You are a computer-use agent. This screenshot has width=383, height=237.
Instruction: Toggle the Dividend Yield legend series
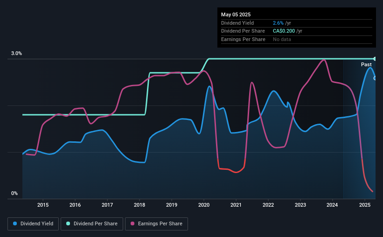33,224
